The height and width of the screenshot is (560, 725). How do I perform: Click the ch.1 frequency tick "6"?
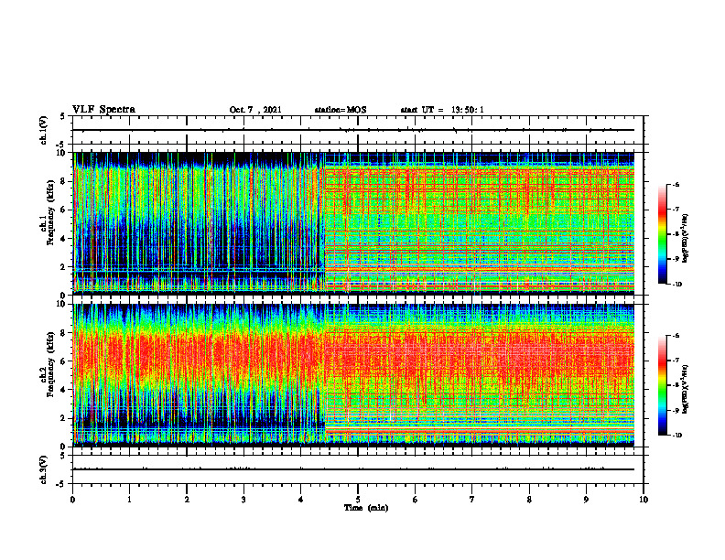(64, 210)
